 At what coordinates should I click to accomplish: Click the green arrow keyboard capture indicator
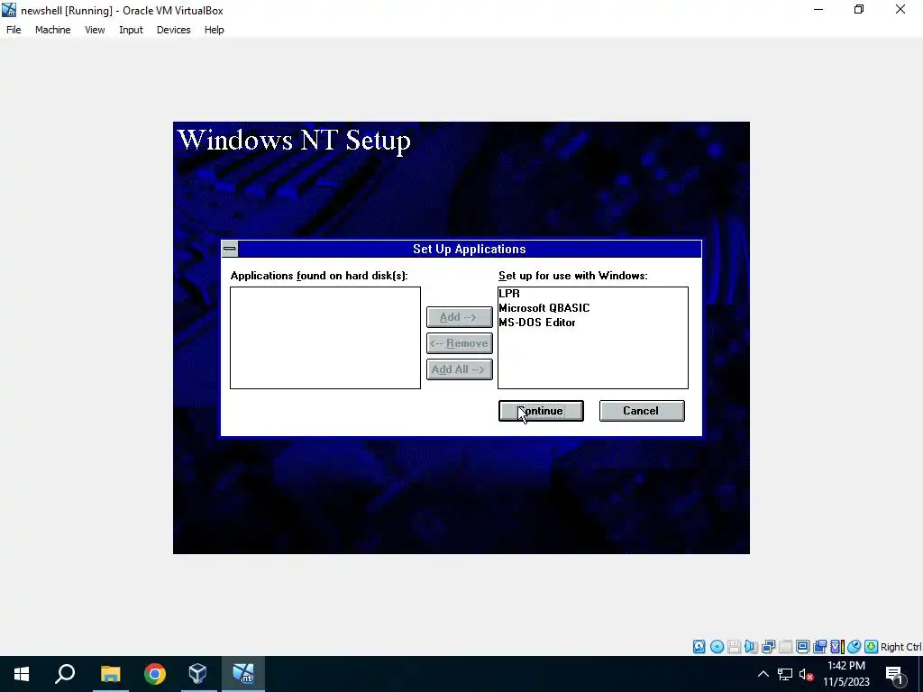click(x=872, y=647)
